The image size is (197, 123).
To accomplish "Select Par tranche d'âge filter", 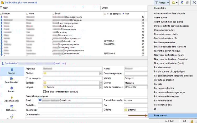I will coord(163,105).
